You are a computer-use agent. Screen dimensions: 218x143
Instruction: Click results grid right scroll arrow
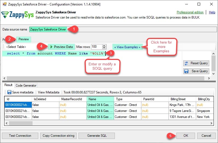coord(211,123)
